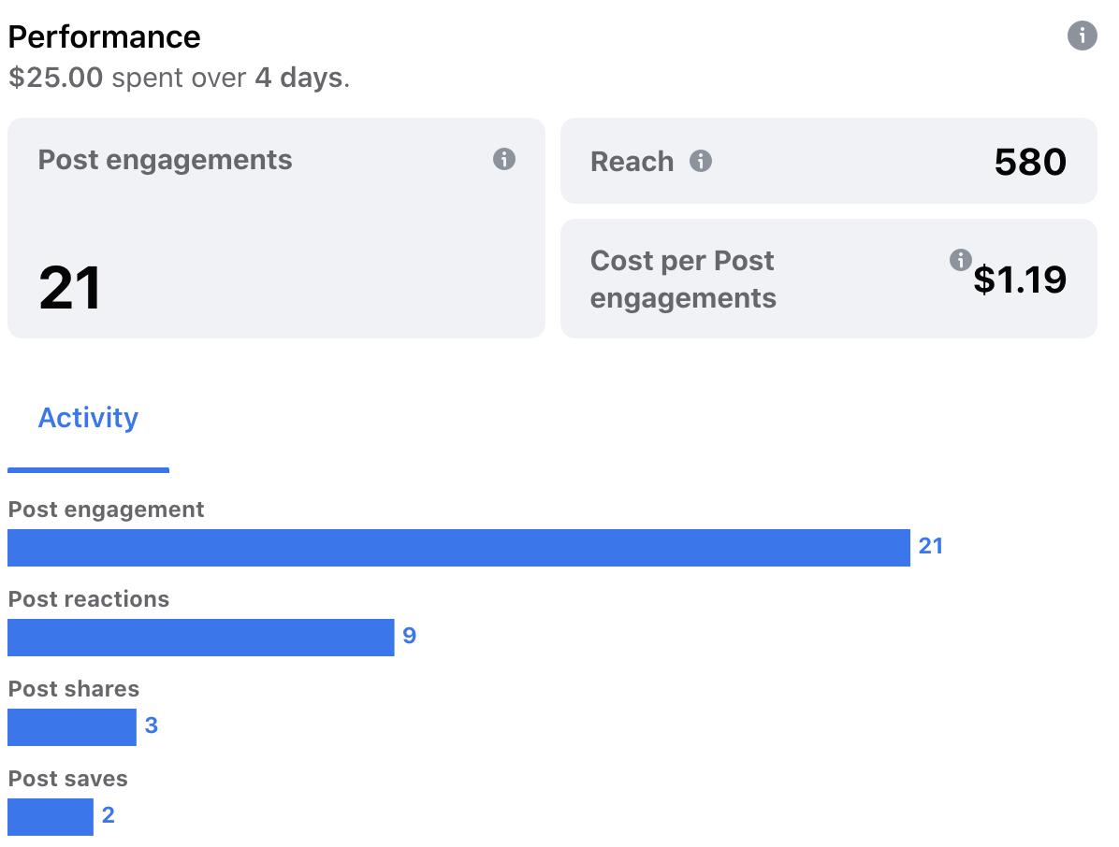
Task: Click the 'Post engagements' card title
Action: pos(165,160)
